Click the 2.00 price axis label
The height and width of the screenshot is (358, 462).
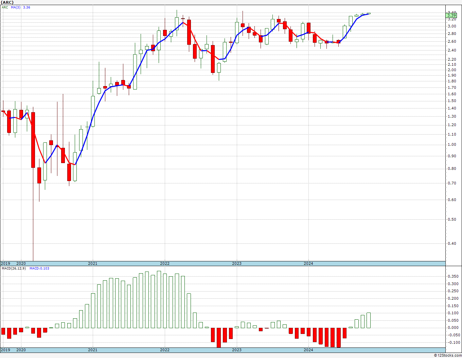click(452, 70)
